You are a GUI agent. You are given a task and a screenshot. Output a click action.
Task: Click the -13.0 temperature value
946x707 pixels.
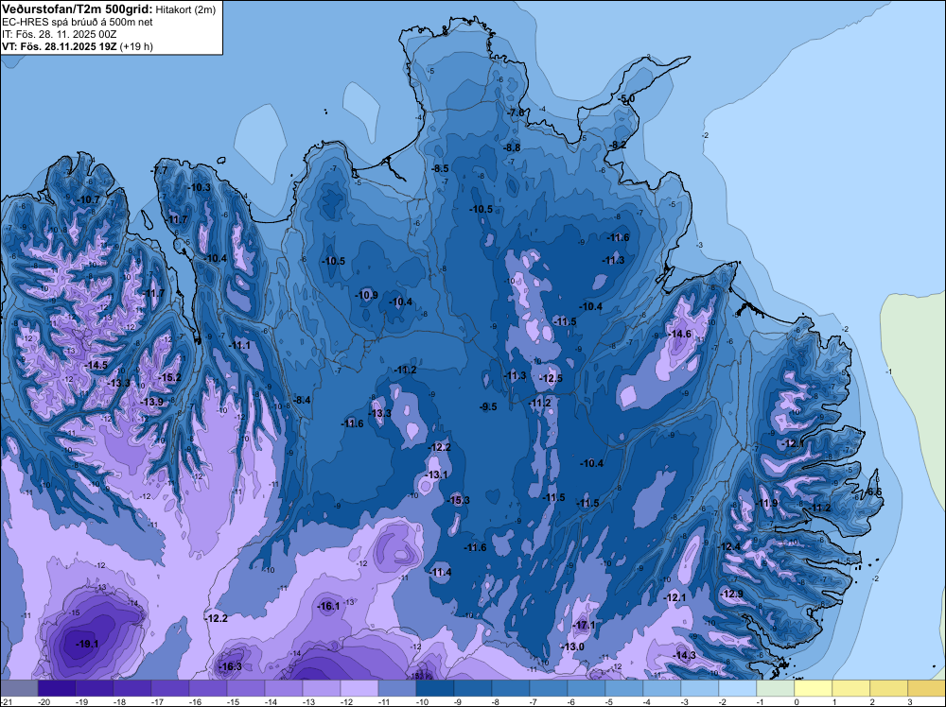(x=572, y=647)
